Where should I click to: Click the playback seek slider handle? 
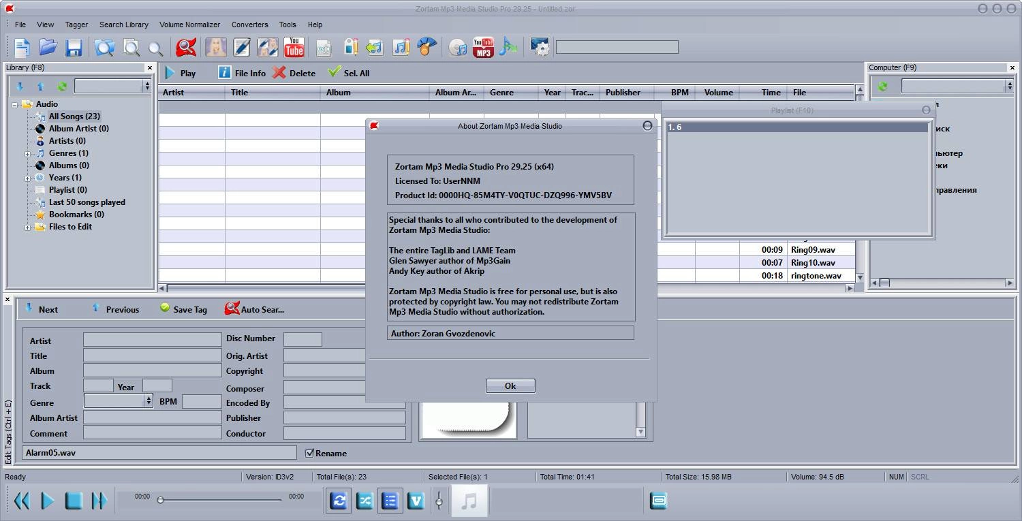point(161,501)
